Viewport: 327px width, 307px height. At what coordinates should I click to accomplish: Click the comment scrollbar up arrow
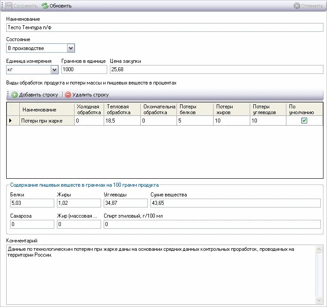tap(319, 249)
